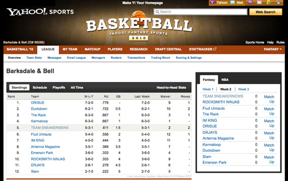Select the Fantasy tab in scoreboard panel
This screenshot has width=288, height=181.
(209, 80)
